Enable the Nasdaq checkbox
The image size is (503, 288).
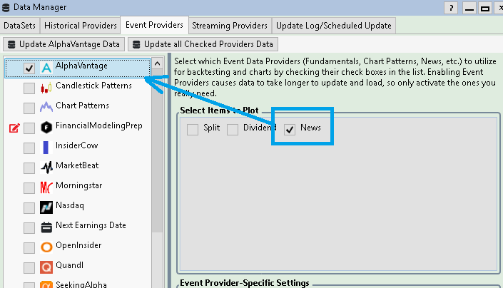click(x=29, y=207)
